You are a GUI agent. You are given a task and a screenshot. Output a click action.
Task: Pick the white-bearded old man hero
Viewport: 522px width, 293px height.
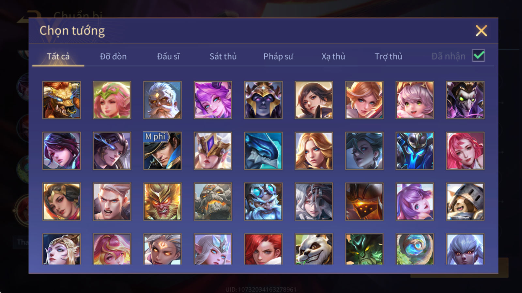click(162, 100)
